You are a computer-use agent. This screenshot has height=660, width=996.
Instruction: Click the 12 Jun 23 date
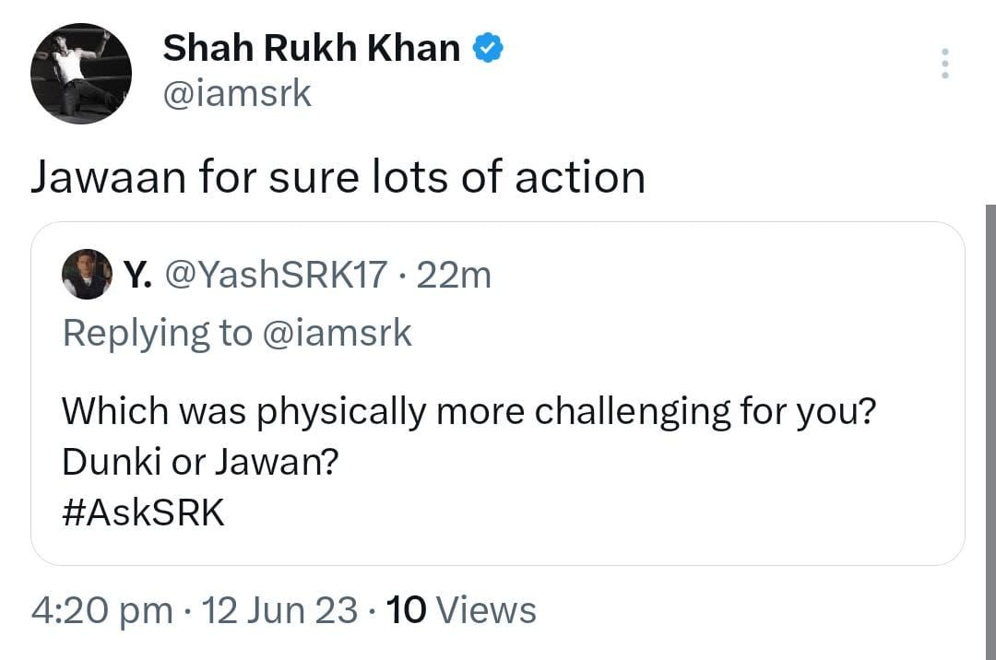tap(279, 610)
